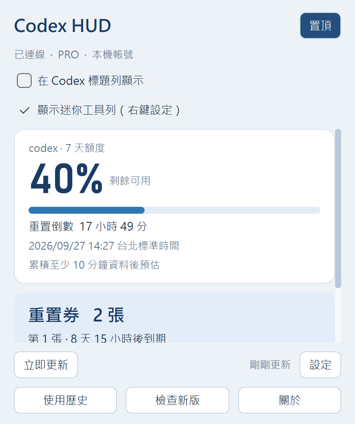This screenshot has height=424, width=355.
Task: Enable the 在 Codex 標題列顯示 checkbox
Action: pyautogui.click(x=24, y=80)
